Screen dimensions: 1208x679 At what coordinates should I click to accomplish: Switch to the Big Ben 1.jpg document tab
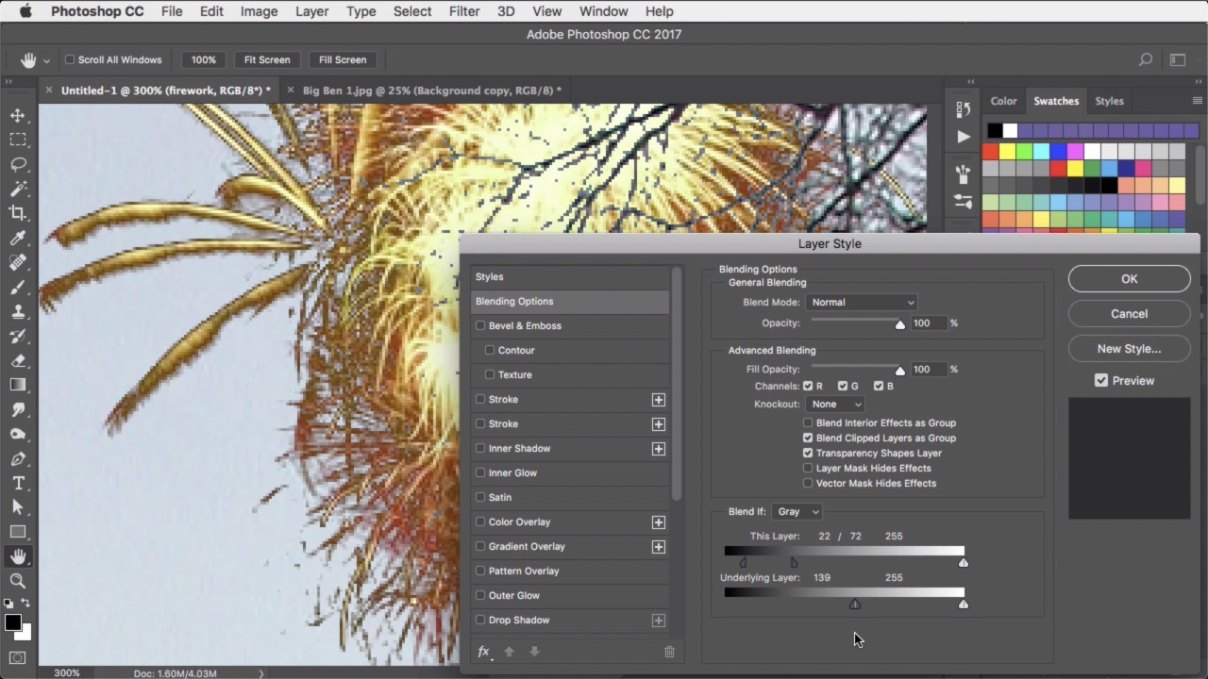[431, 91]
